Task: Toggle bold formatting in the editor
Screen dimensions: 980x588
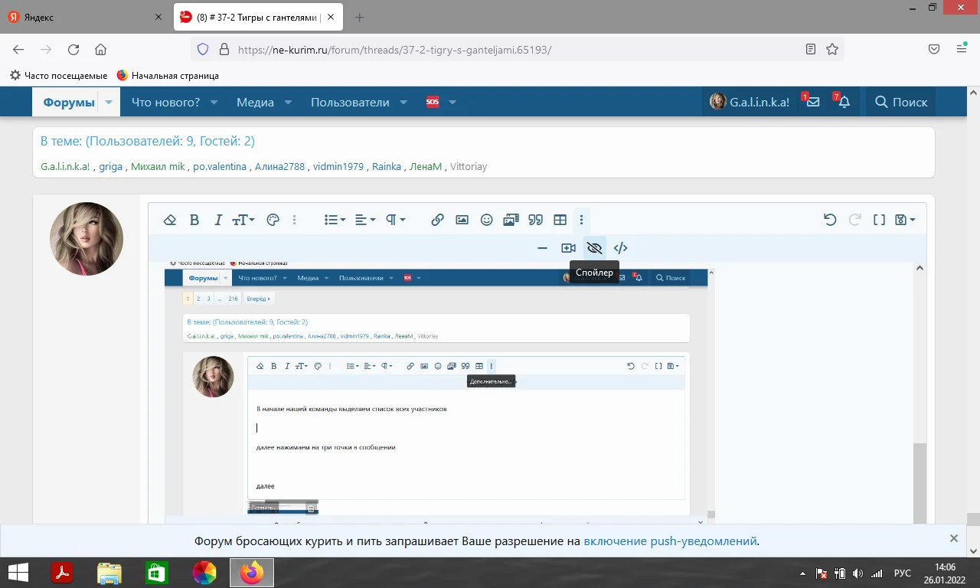Action: pos(194,220)
